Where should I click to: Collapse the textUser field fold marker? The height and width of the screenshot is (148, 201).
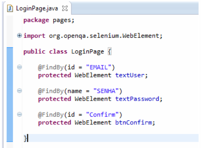(x=19, y=67)
